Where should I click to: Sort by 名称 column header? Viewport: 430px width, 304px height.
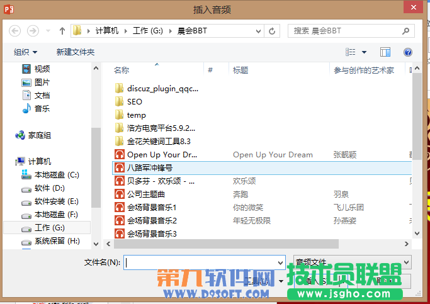pyautogui.click(x=122, y=70)
